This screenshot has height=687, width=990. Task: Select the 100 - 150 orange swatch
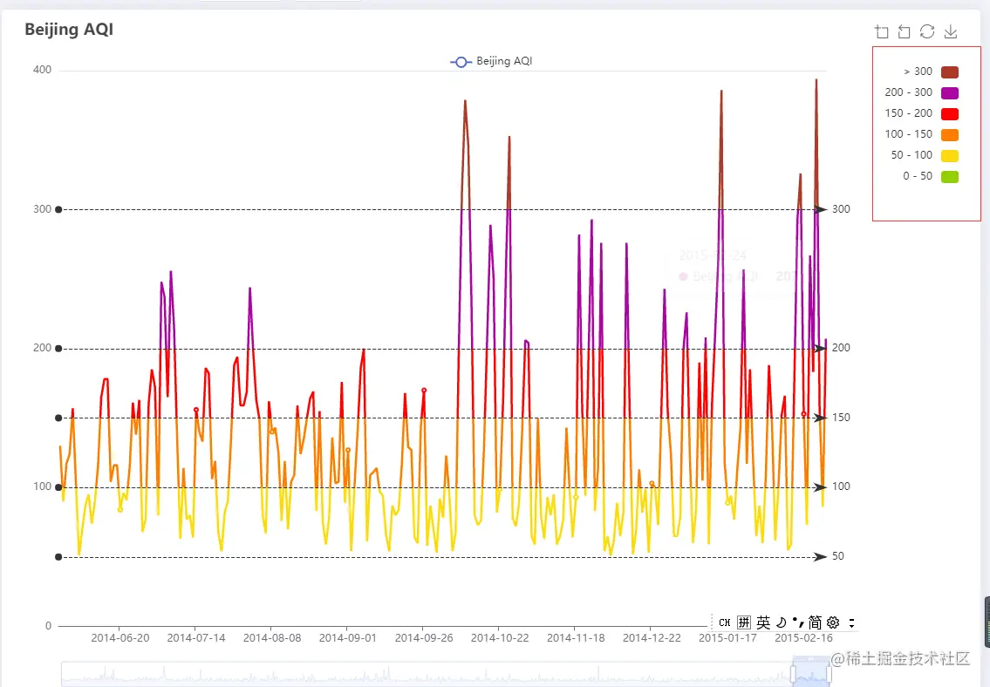coord(950,134)
